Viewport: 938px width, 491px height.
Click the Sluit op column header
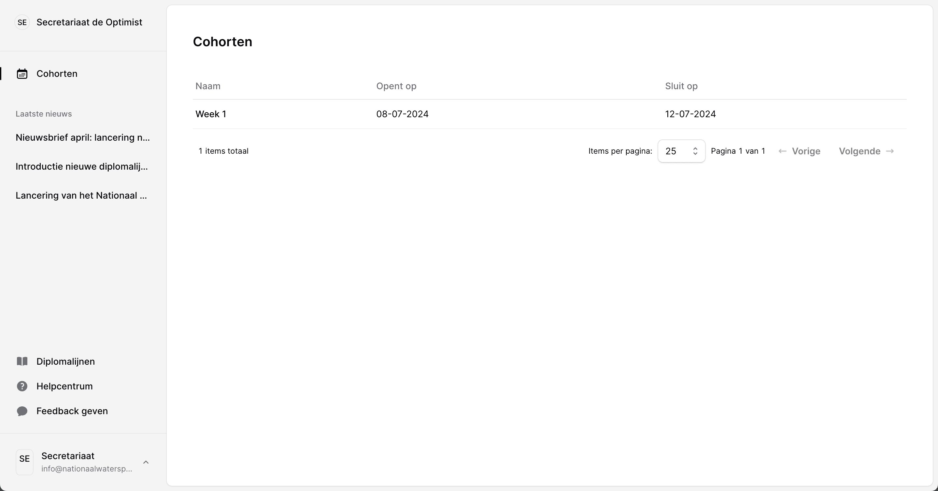click(681, 86)
